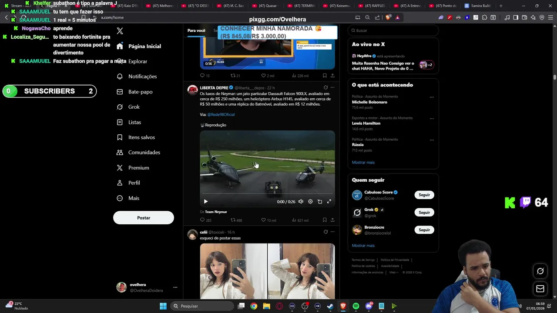Click the Postar button
557x313 pixels.
tap(144, 218)
